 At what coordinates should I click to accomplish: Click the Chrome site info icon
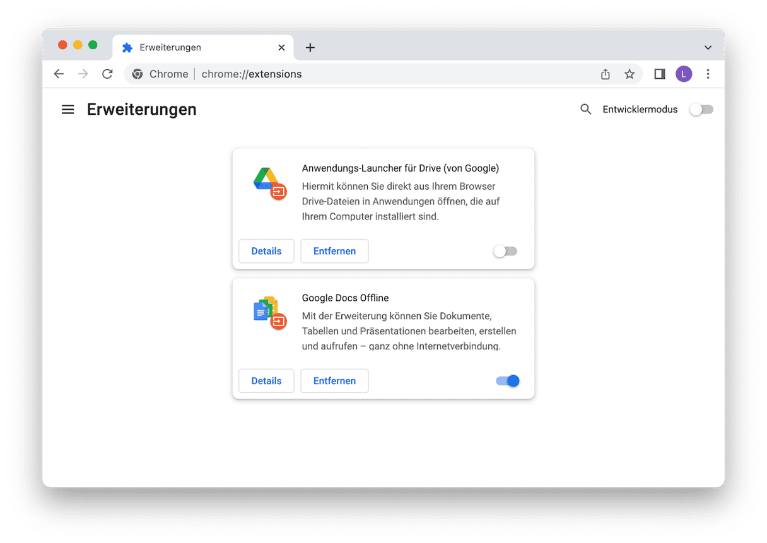[138, 74]
